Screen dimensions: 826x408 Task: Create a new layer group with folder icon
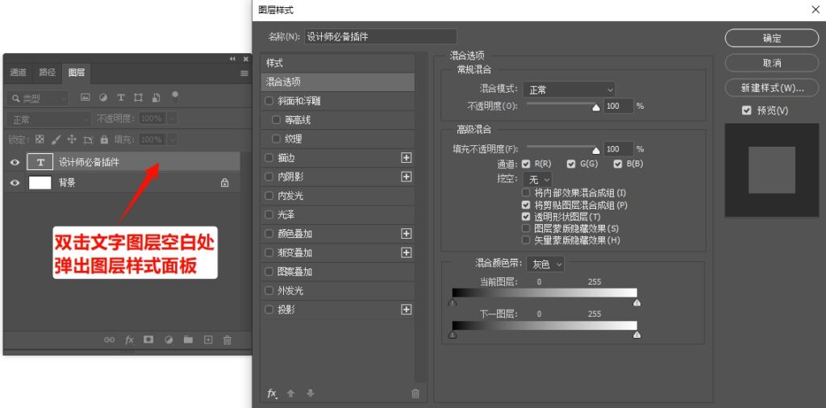[x=188, y=340]
